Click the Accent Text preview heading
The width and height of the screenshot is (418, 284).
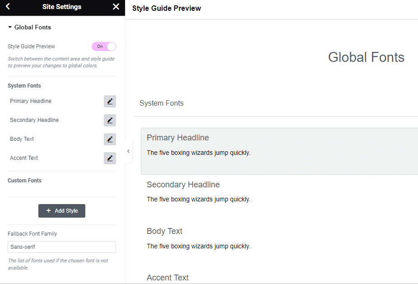[167, 278]
